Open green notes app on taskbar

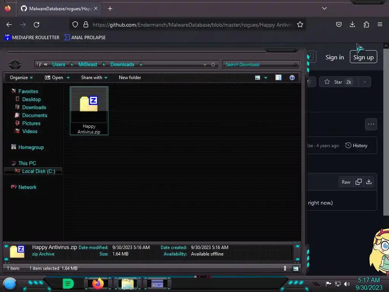[68, 284]
